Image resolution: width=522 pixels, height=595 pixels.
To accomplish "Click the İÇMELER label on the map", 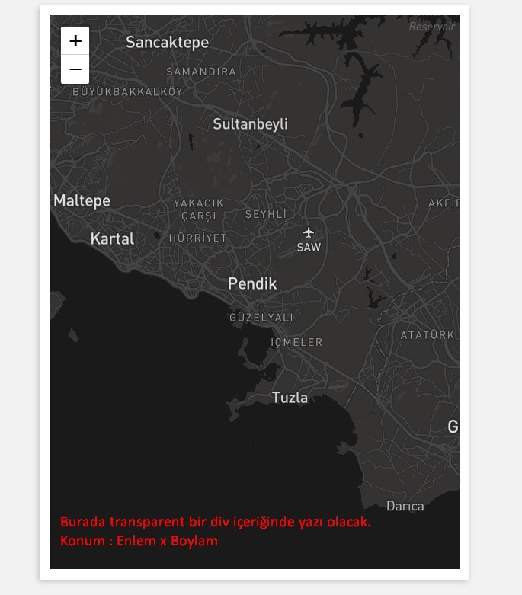I will click(296, 342).
